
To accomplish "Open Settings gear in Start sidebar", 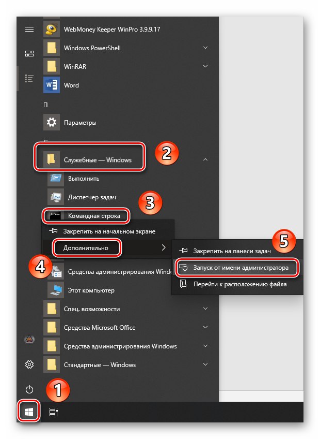I will (29, 364).
